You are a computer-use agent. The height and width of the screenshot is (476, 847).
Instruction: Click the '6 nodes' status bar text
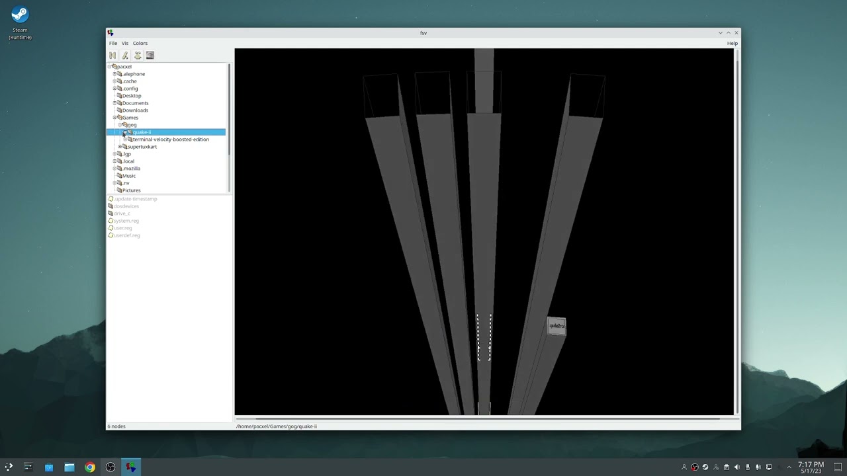point(116,426)
